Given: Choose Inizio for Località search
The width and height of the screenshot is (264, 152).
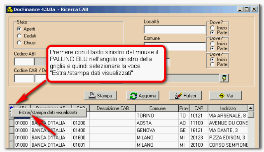Looking at the screenshot, I should point(213,28).
